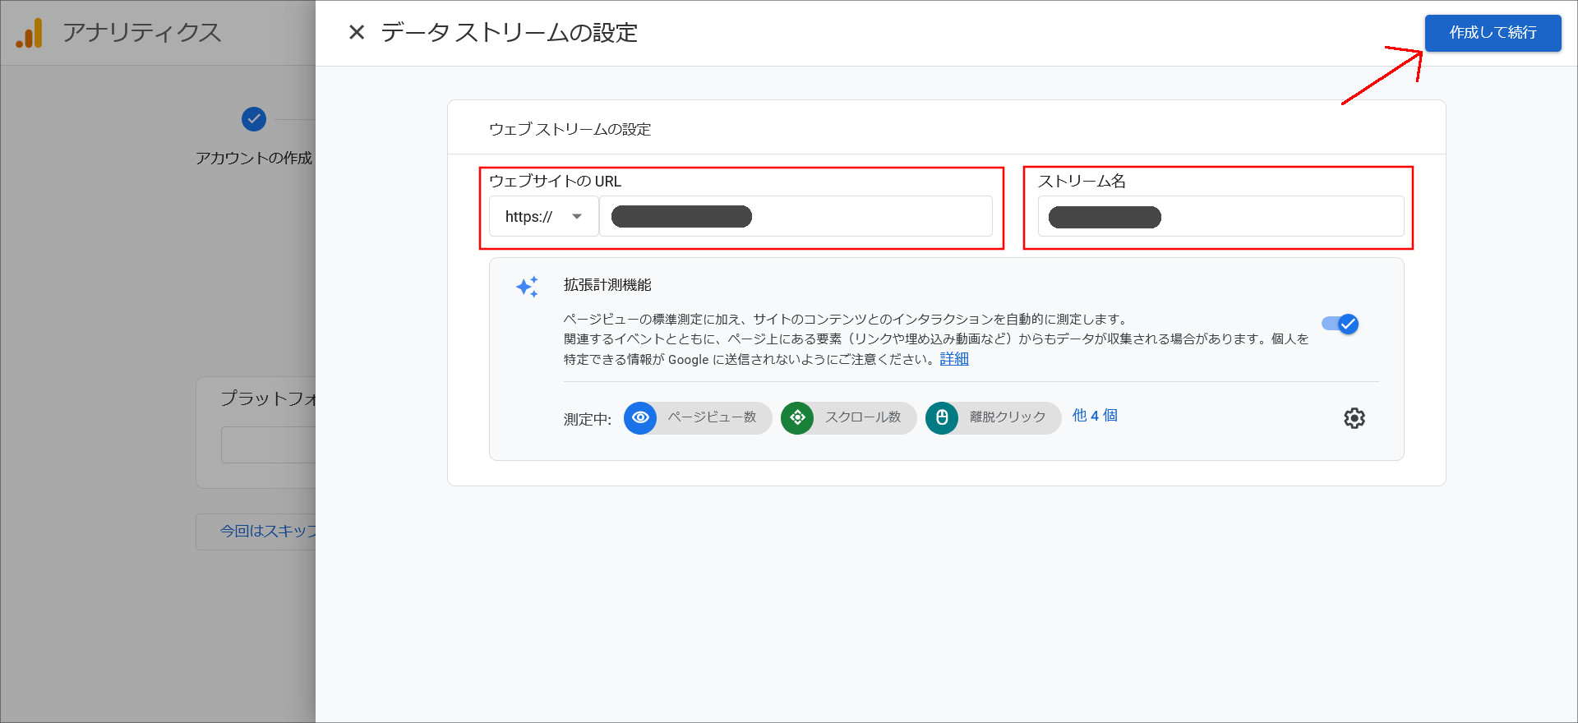The width and height of the screenshot is (1578, 723).
Task: Click the ページビュー数 chip label
Action: [712, 417]
